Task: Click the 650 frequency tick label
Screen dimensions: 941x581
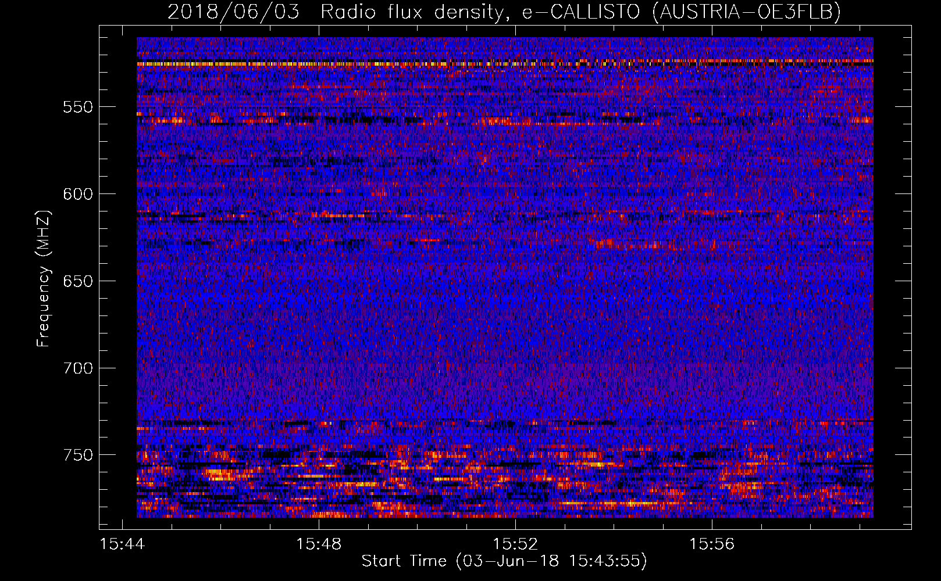Action: tap(78, 281)
